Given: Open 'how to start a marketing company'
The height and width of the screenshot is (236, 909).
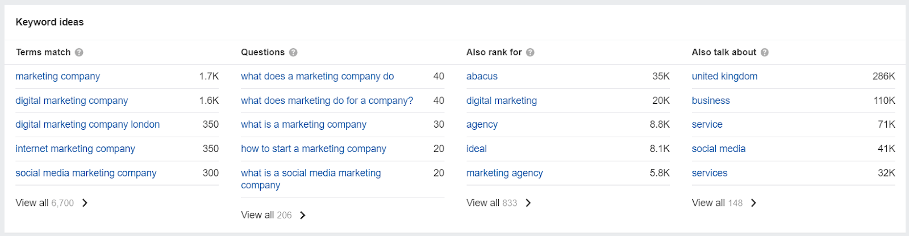Looking at the screenshot, I should (x=314, y=149).
